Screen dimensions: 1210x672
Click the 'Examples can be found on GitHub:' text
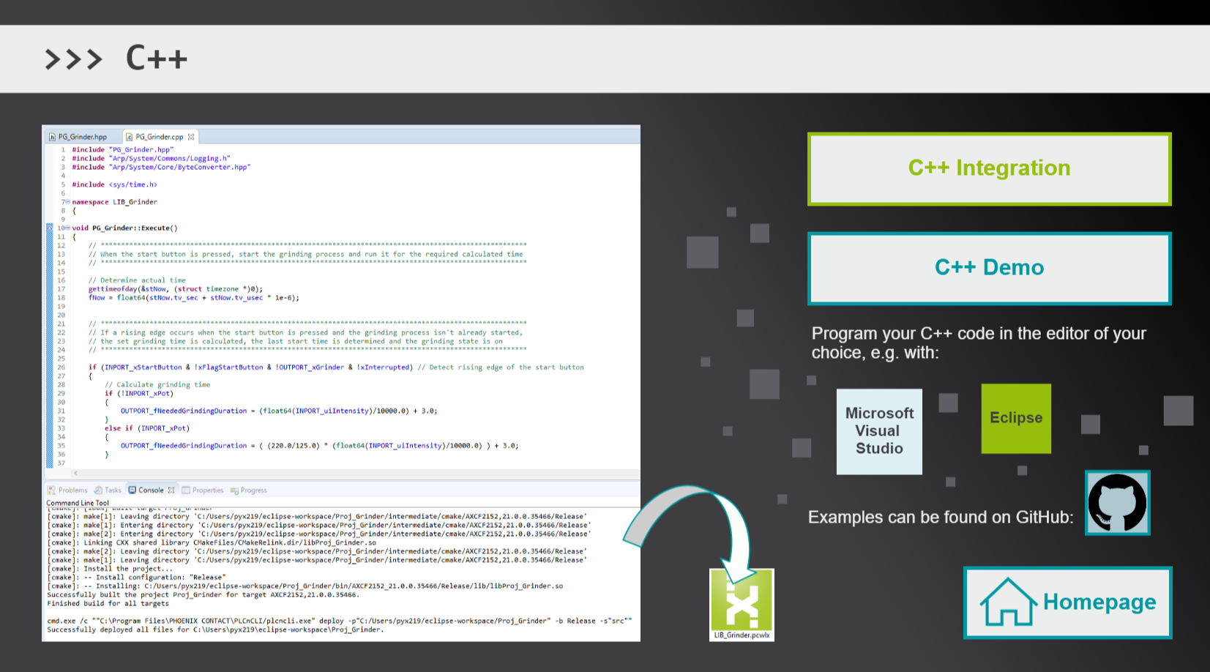click(x=941, y=518)
